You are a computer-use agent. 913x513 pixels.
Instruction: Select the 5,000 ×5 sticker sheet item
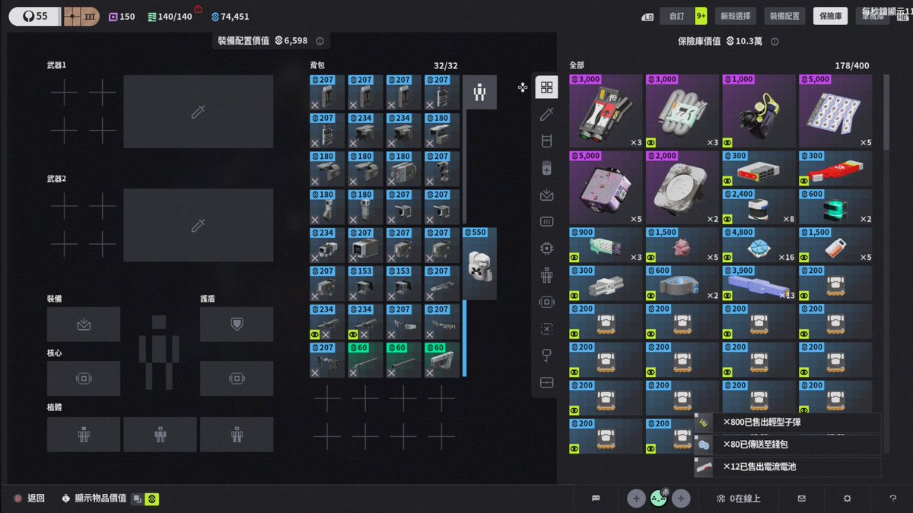tap(835, 111)
